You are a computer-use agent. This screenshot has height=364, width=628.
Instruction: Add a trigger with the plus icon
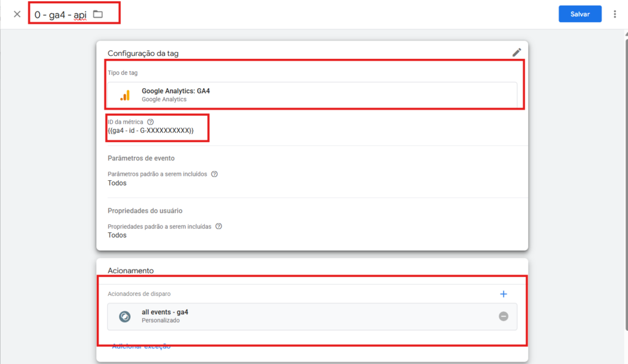(504, 294)
